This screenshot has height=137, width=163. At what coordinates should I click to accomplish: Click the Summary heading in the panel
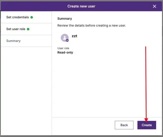64,19
